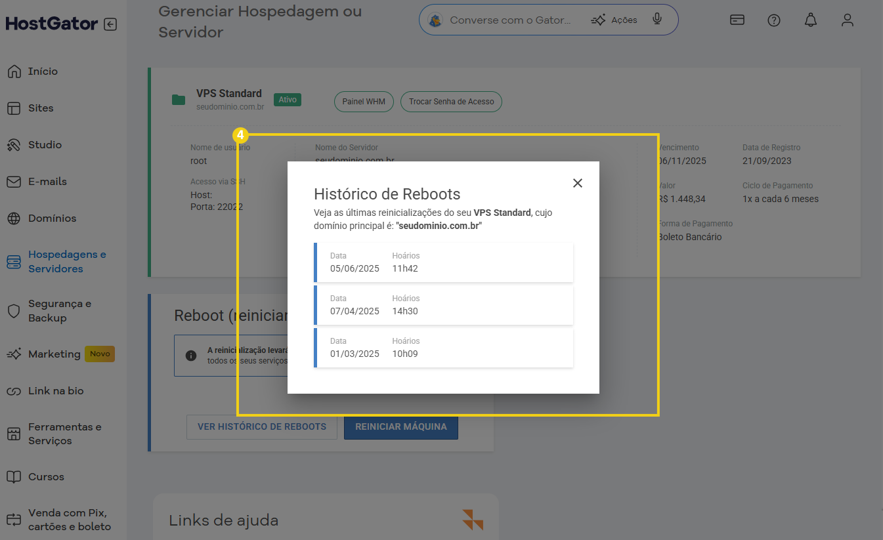Click the Ações button in chat bar
The height and width of the screenshot is (540, 883).
(614, 20)
